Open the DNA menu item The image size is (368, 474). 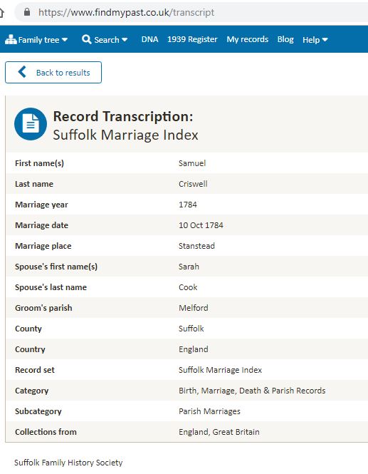(149, 39)
